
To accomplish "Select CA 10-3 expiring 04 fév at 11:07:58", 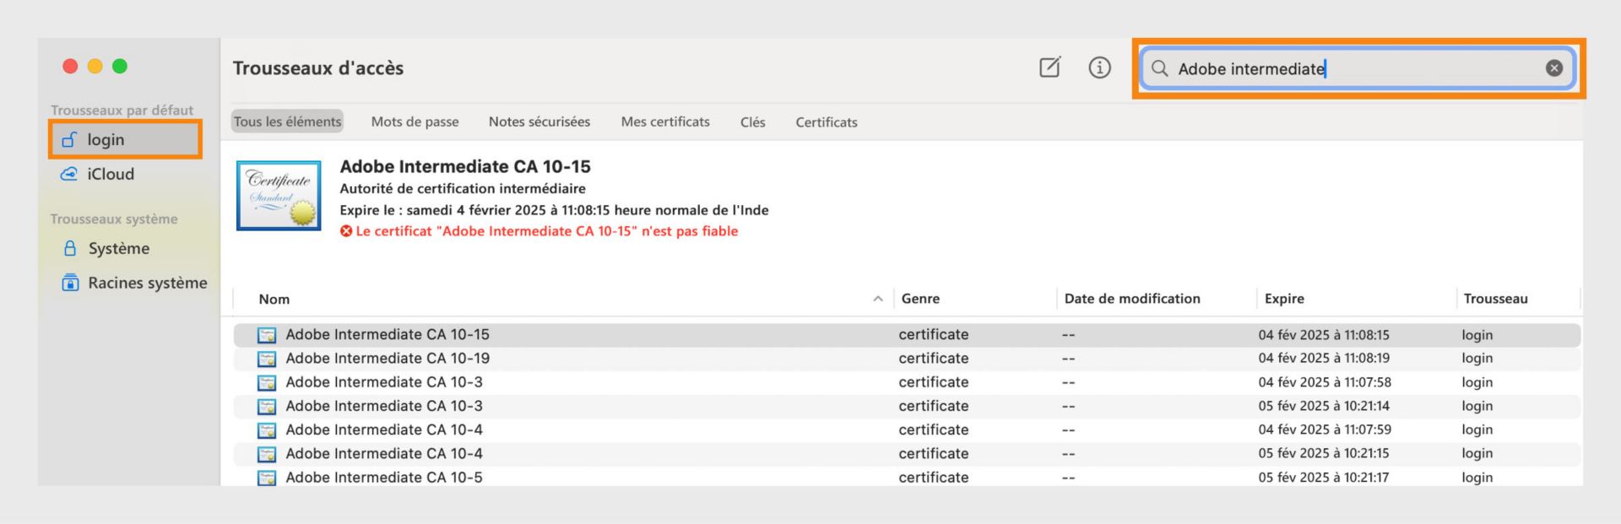I will point(907,382).
